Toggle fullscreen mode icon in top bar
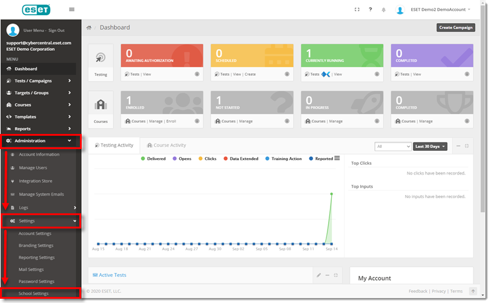This screenshot has height=303, width=491. 357,10
